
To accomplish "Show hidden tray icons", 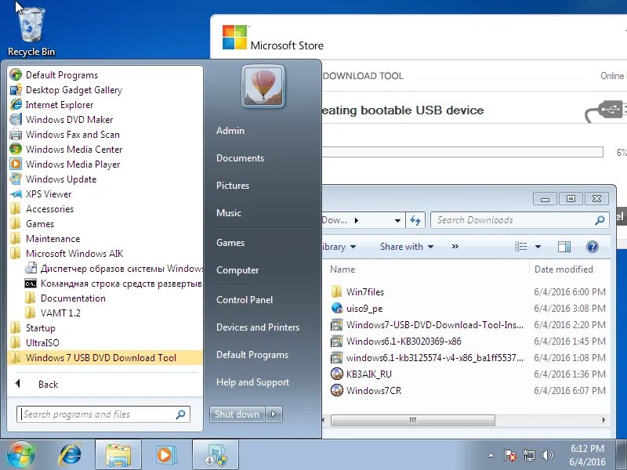I will (491, 455).
